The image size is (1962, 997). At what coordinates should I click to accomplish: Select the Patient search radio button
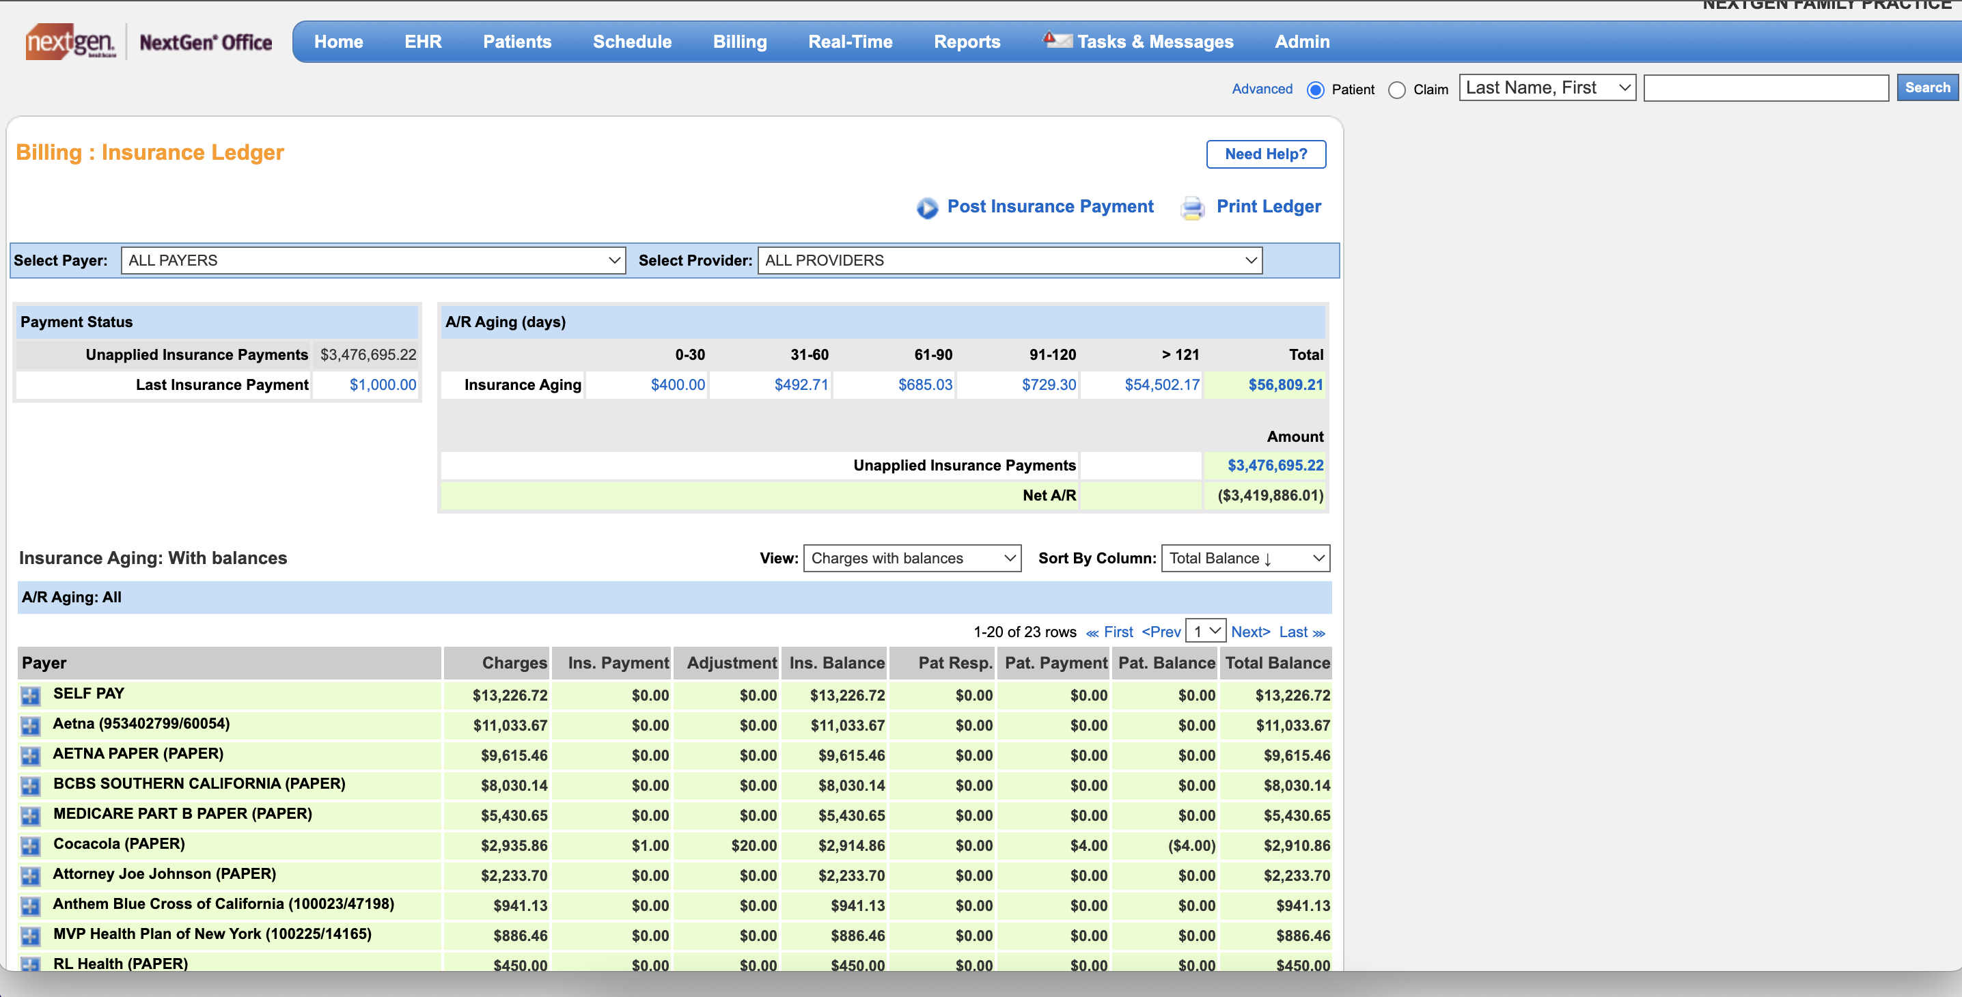[1315, 89]
